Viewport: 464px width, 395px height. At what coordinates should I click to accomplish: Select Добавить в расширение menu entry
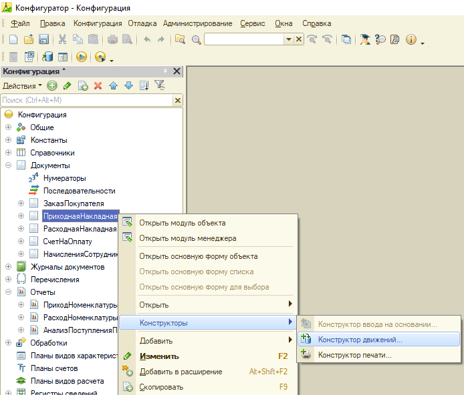208,372
